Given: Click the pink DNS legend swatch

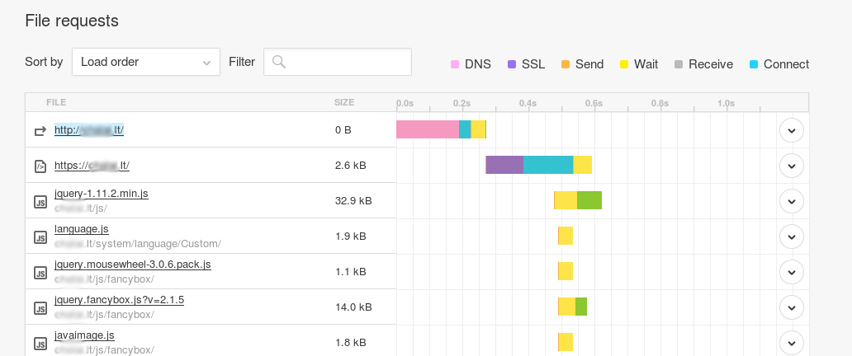Looking at the screenshot, I should pos(454,64).
